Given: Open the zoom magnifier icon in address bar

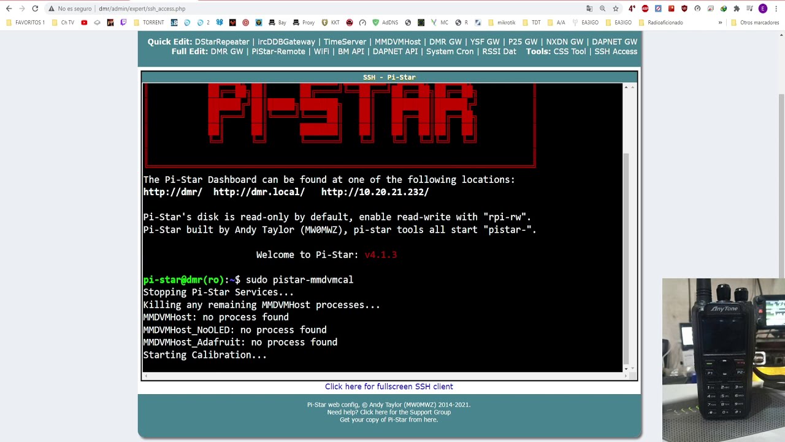Looking at the screenshot, I should [602, 9].
